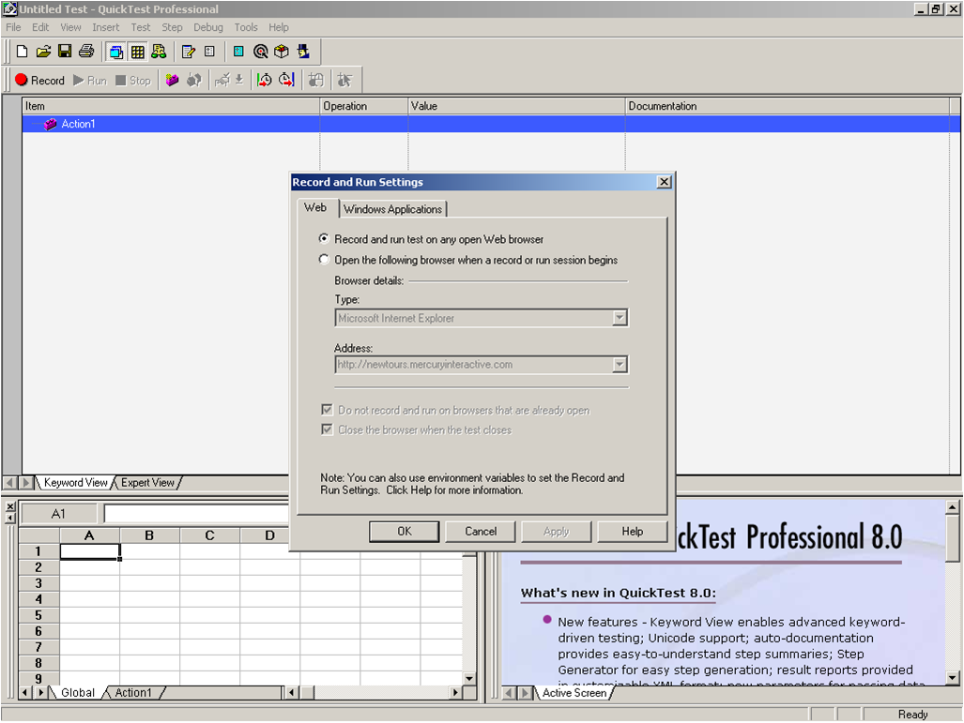Image resolution: width=964 pixels, height=723 pixels.
Task: Click the Documentation column header
Action: tap(787, 106)
